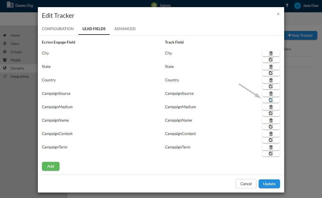Click the Admin label in header

pos(165,5)
